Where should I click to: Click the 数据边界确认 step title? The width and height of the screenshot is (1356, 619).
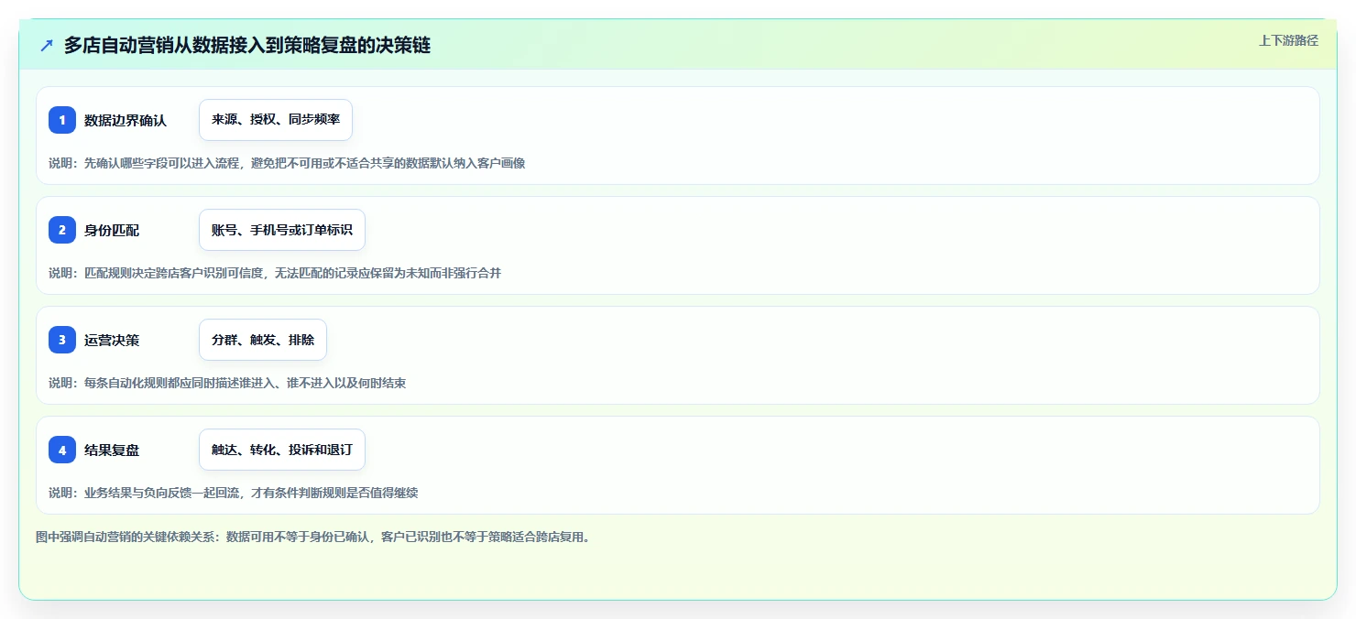pos(126,120)
